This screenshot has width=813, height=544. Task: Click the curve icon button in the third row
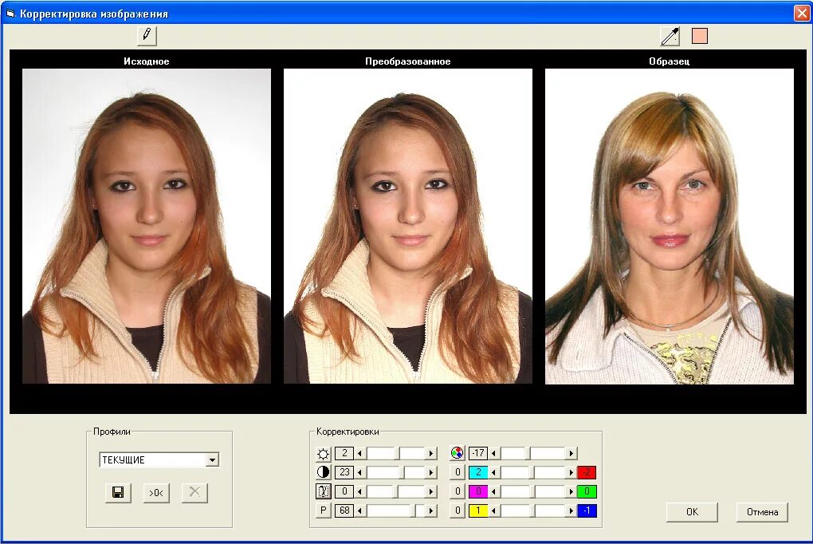point(323,491)
